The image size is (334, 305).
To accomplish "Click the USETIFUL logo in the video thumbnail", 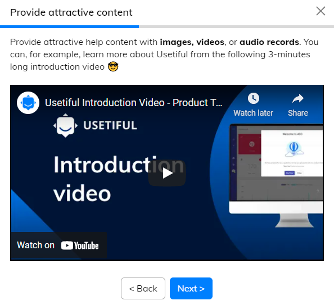I will [x=95, y=125].
